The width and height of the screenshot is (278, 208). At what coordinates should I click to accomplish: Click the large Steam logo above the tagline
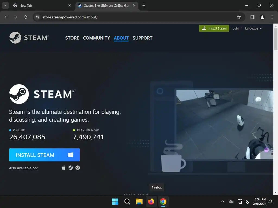42,94
